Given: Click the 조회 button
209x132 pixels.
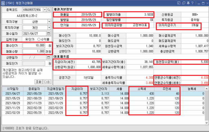Looking at the screenshot, I should 39,82.
